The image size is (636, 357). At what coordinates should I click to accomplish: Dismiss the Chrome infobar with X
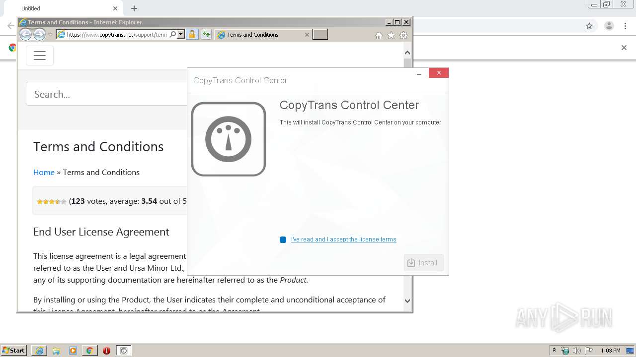pyautogui.click(x=624, y=48)
